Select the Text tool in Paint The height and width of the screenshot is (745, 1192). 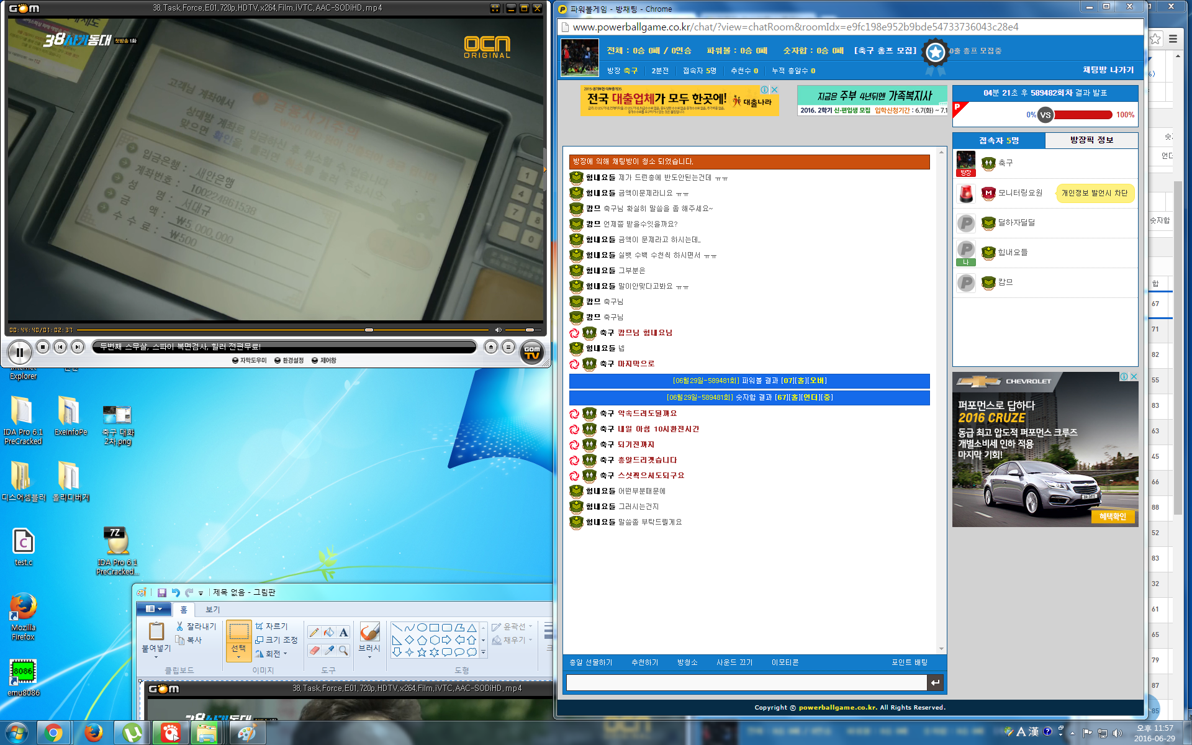[343, 632]
